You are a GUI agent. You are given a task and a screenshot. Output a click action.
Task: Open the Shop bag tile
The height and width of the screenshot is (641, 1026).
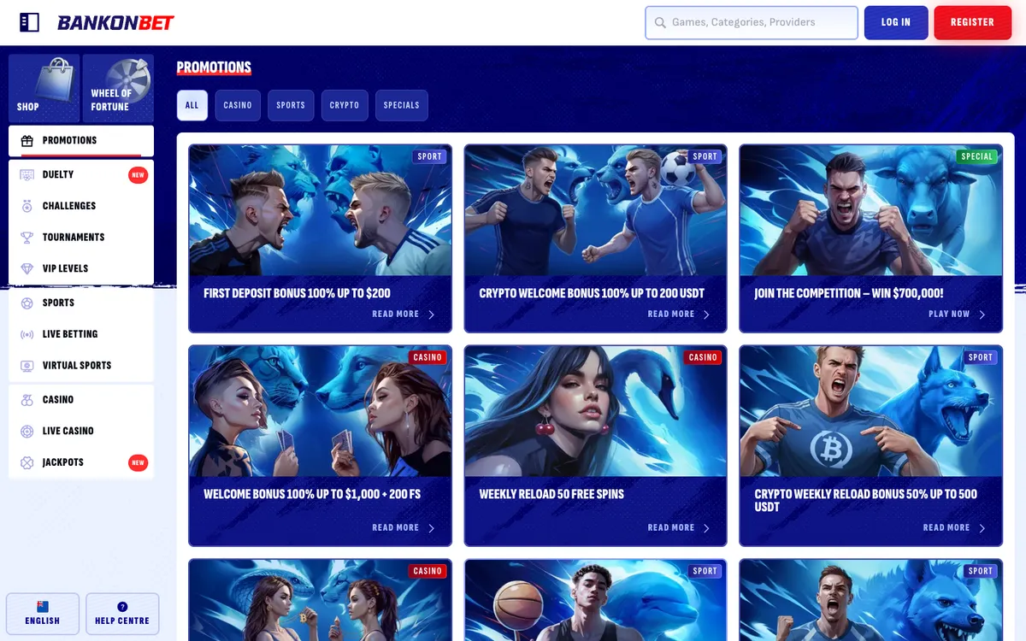pyautogui.click(x=44, y=88)
